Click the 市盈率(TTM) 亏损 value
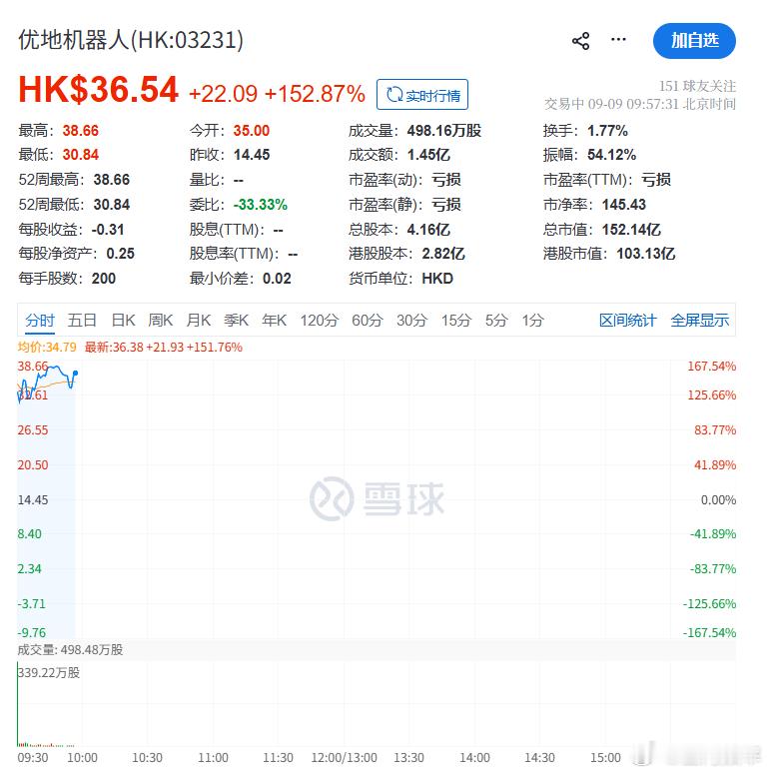This screenshot has height=774, width=769. pos(655,180)
